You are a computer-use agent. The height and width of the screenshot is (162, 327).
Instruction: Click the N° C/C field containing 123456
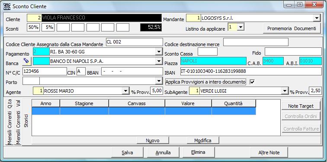click(x=45, y=71)
